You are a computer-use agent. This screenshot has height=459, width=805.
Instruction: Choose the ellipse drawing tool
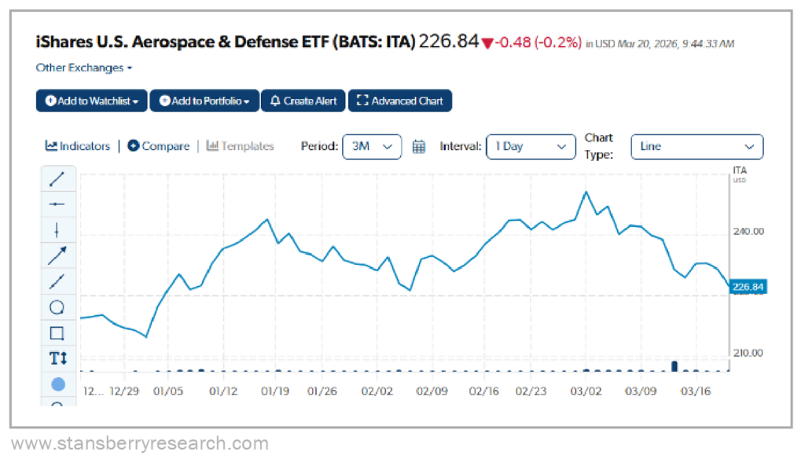pos(57,307)
